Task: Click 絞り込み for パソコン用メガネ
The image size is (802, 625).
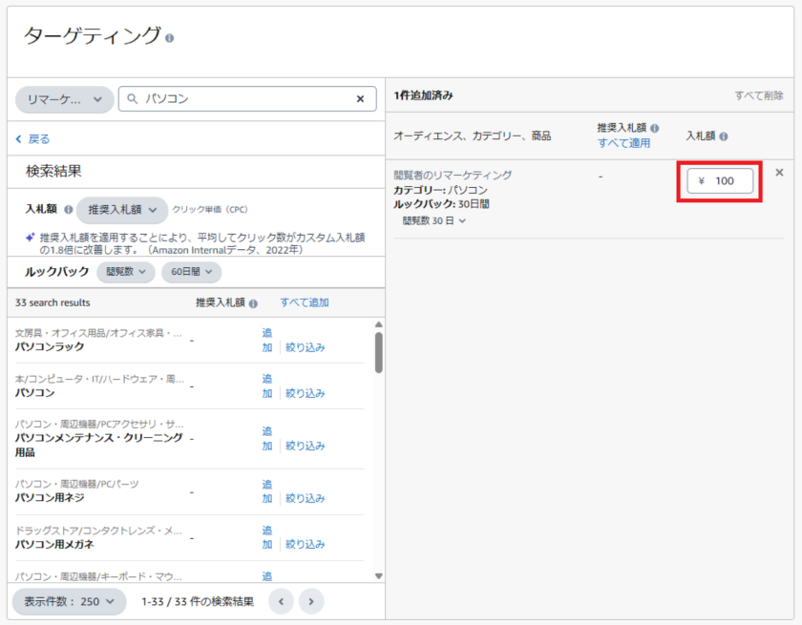Action: tap(305, 544)
